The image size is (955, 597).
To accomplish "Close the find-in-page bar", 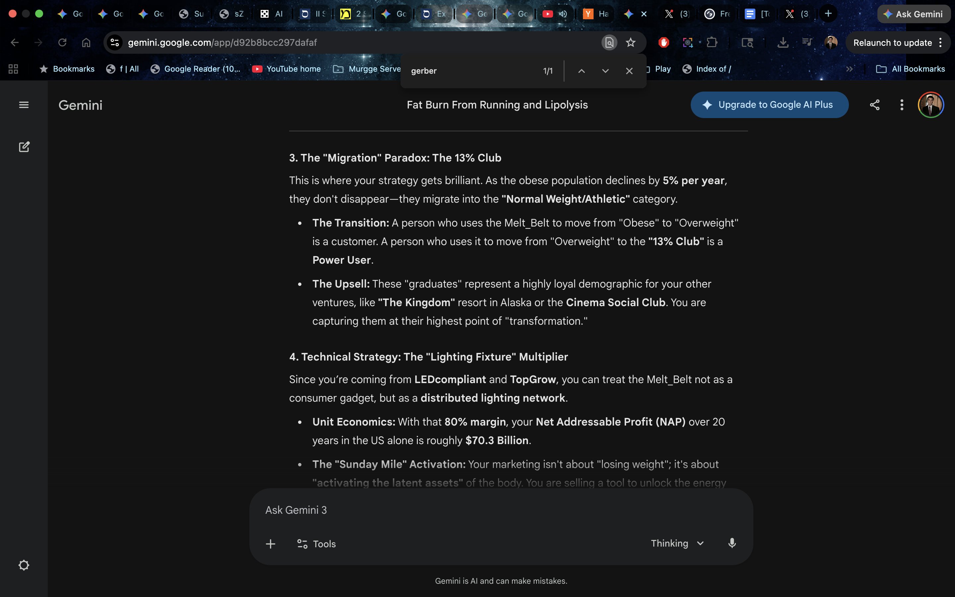I will [x=629, y=71].
